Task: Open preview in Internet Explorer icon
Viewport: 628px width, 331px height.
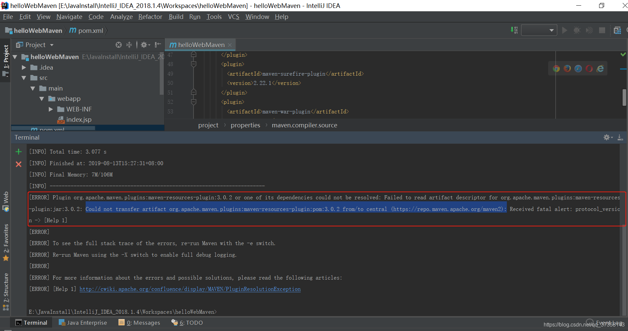Action: [600, 69]
